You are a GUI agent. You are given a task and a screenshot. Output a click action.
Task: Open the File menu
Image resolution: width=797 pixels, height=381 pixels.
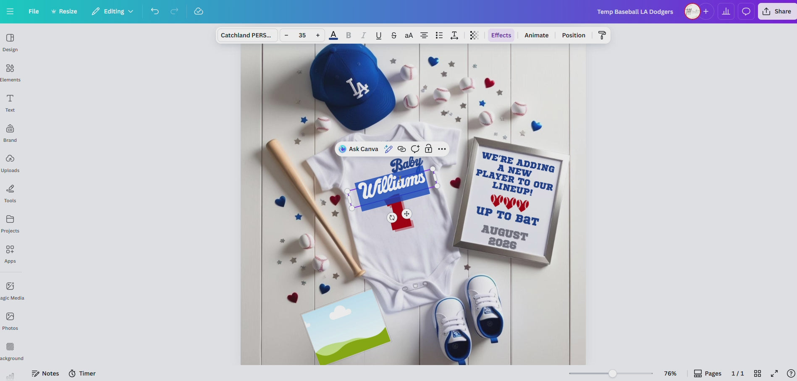click(x=33, y=11)
